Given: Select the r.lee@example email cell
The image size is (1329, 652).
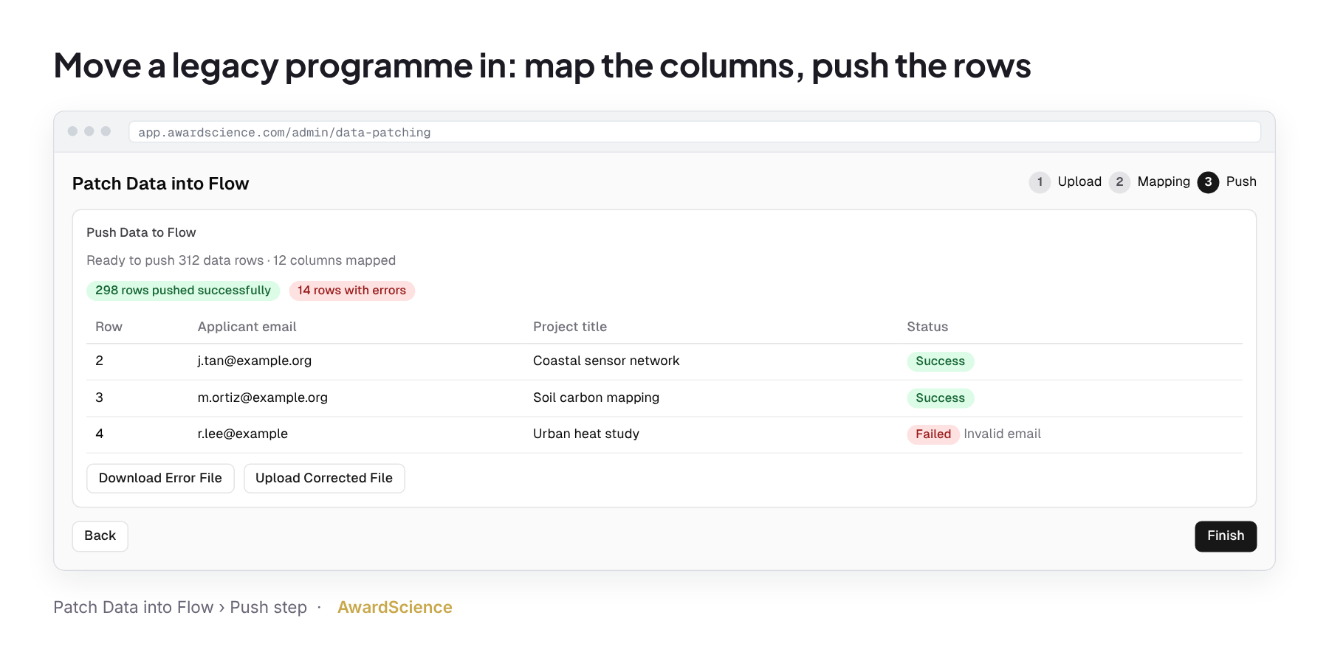Looking at the screenshot, I should [243, 434].
